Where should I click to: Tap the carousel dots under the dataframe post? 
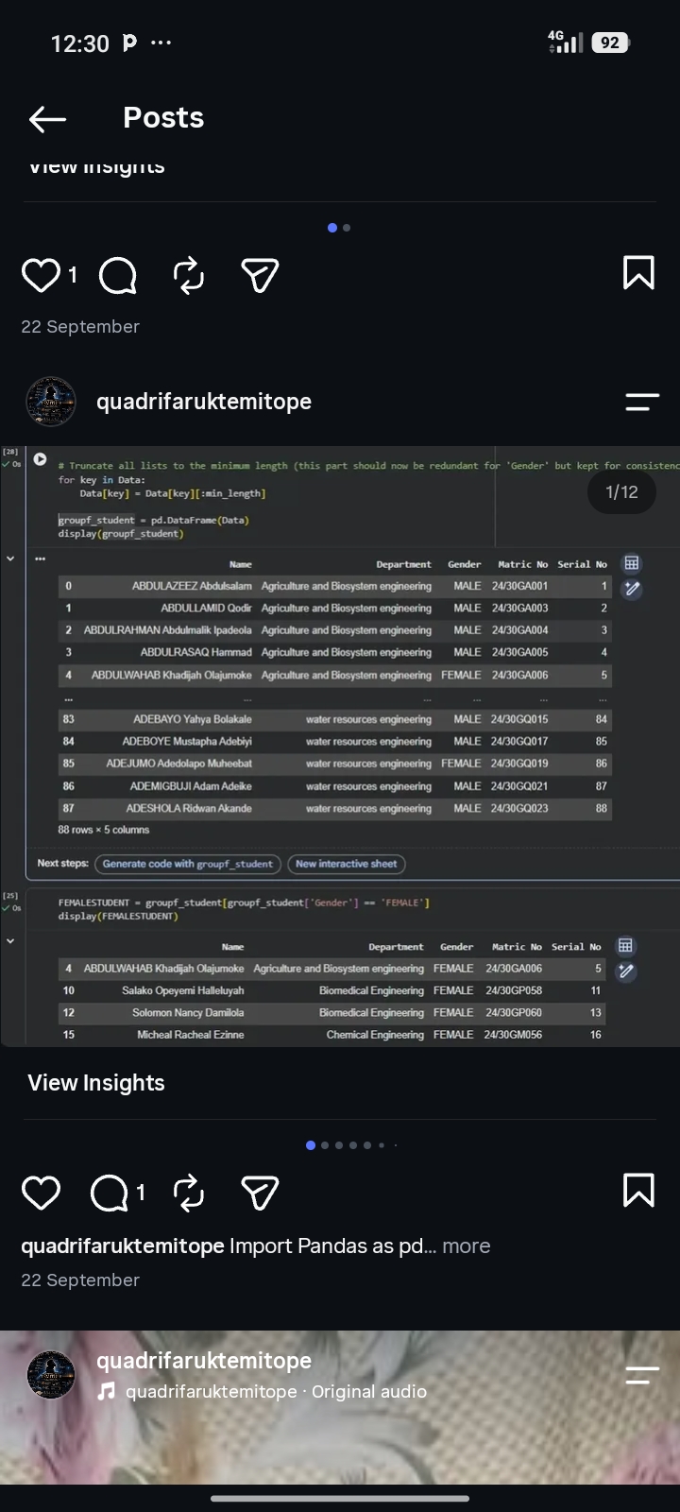click(351, 1145)
